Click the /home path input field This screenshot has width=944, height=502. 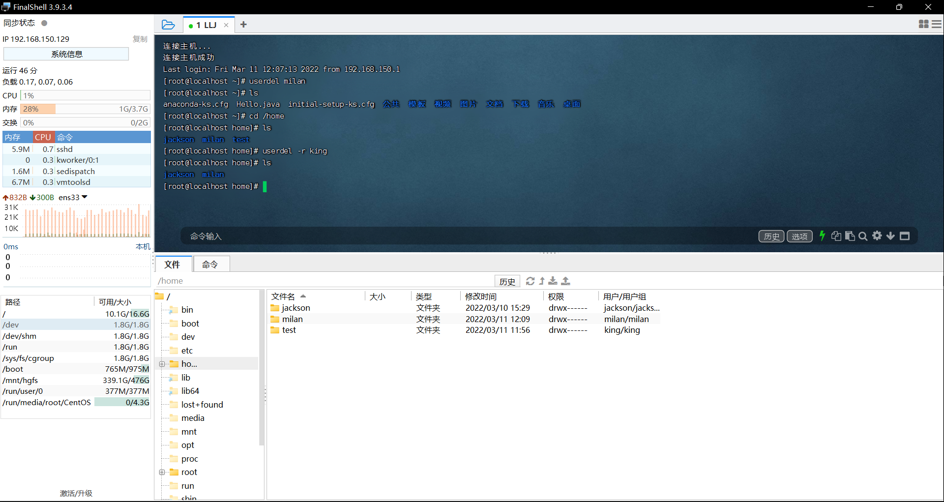point(325,281)
